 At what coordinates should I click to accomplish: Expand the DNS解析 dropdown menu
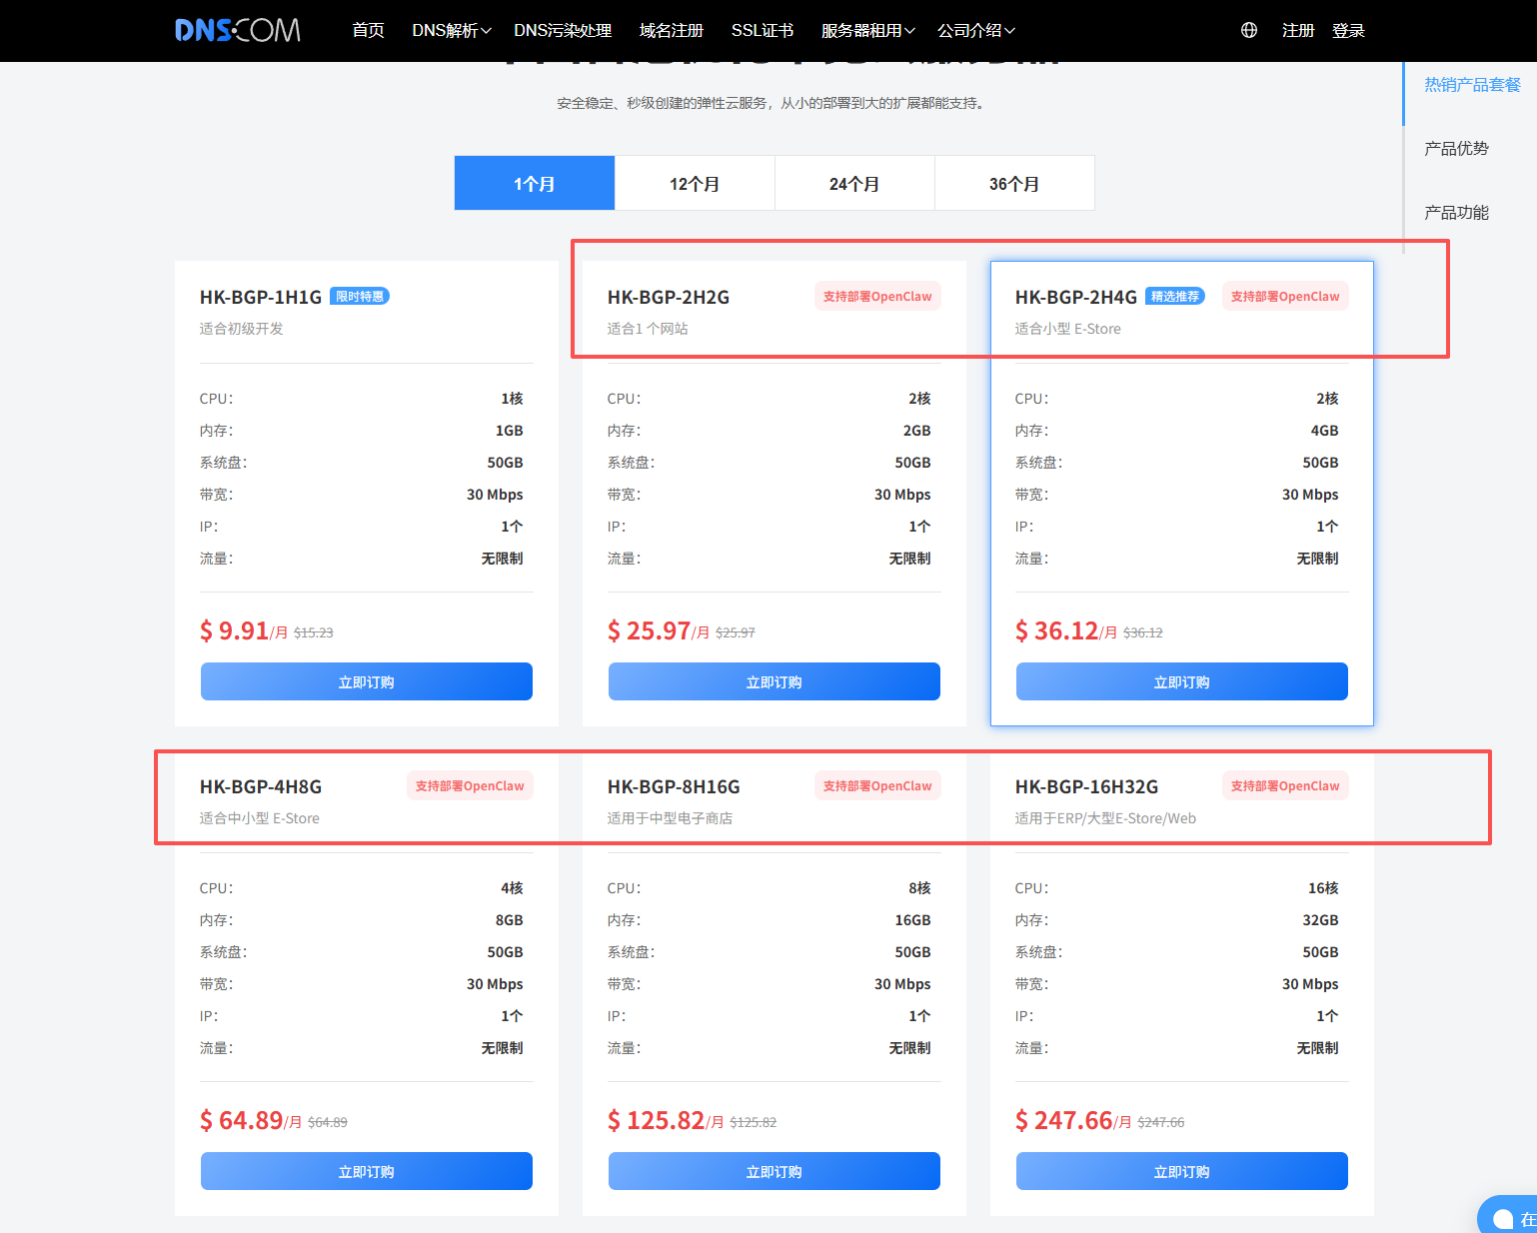click(451, 31)
